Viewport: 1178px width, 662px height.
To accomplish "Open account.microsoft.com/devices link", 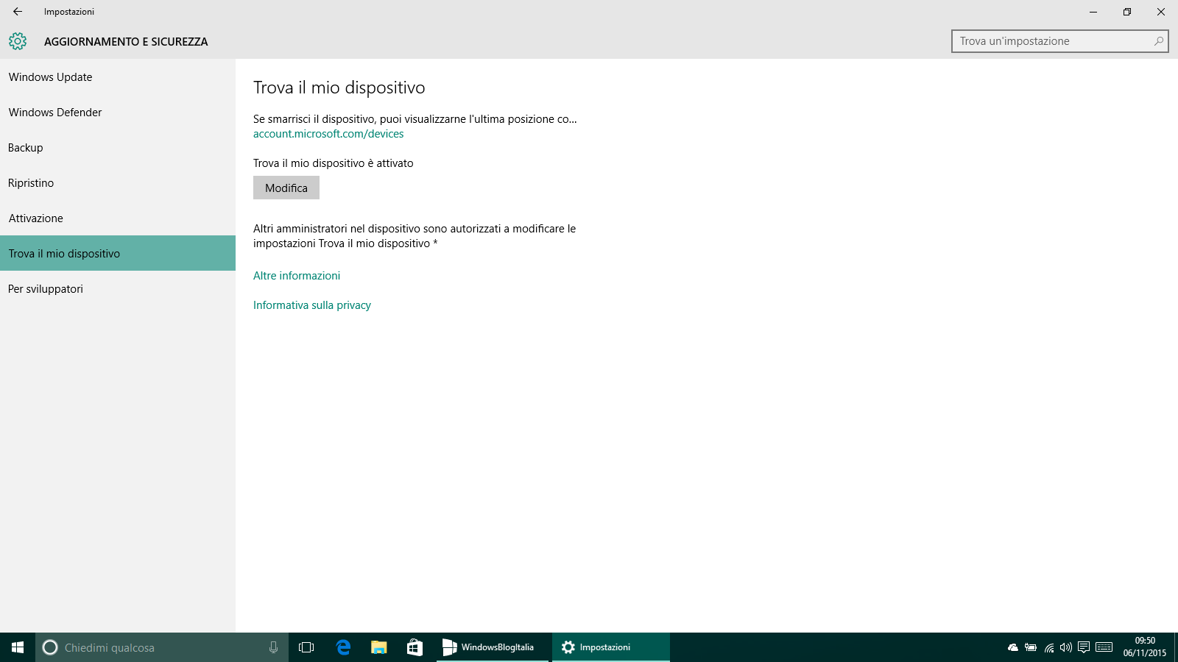I will tap(328, 134).
